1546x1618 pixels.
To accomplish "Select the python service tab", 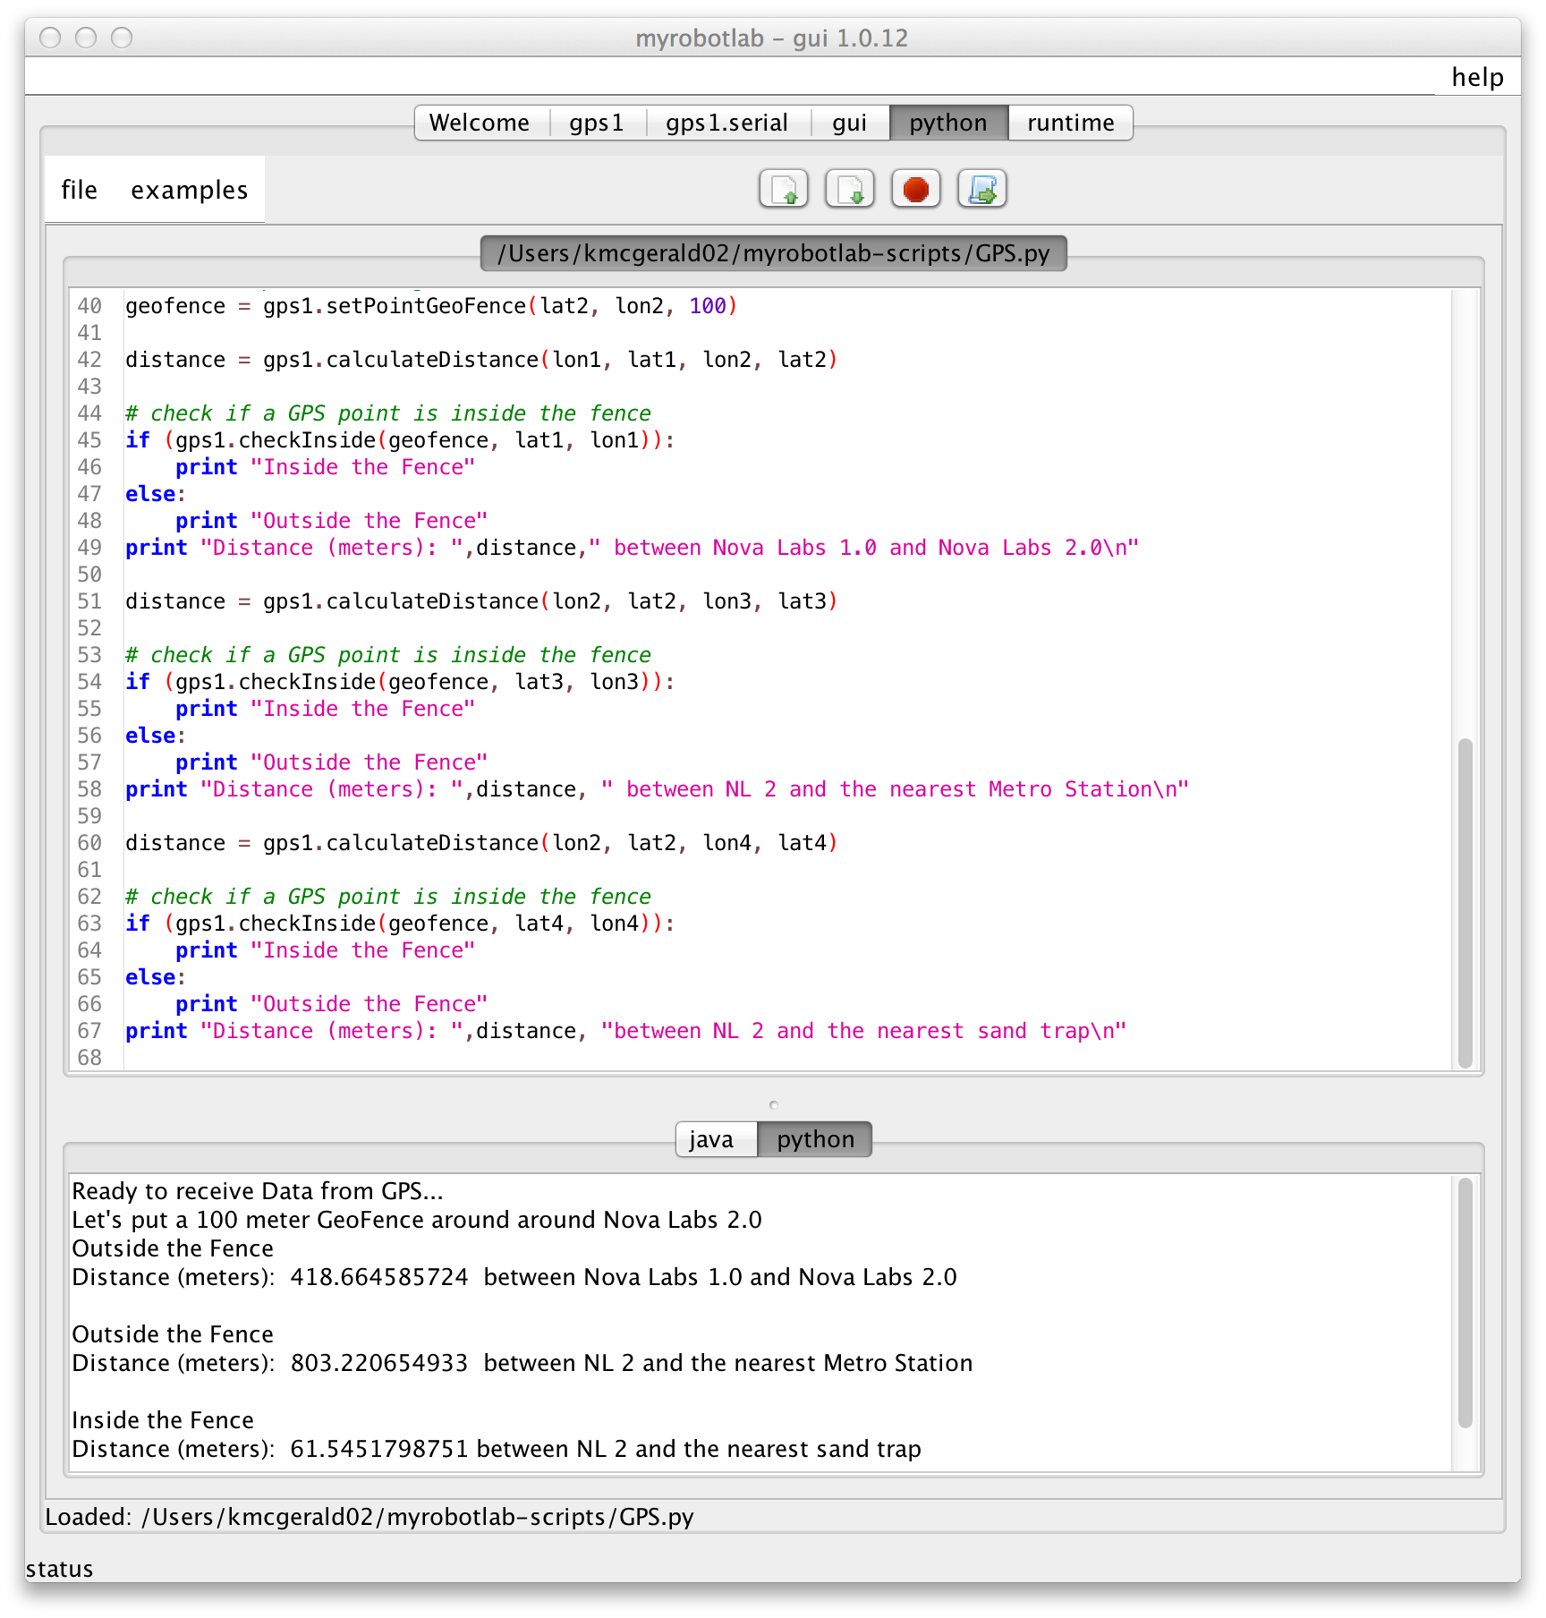I will [948, 123].
